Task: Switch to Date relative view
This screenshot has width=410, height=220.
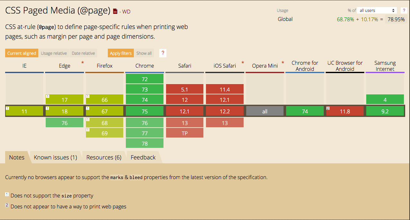Action: (83, 53)
